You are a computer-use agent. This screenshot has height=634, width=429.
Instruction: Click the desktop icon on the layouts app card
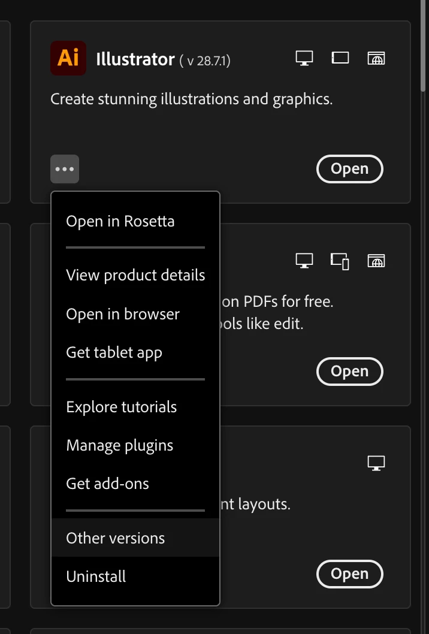tap(376, 463)
